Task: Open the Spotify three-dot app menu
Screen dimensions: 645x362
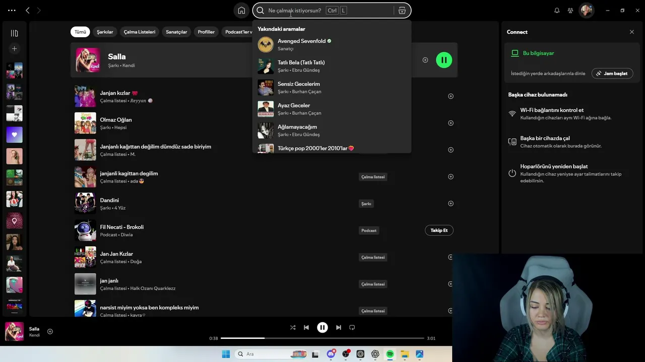Action: point(12,10)
